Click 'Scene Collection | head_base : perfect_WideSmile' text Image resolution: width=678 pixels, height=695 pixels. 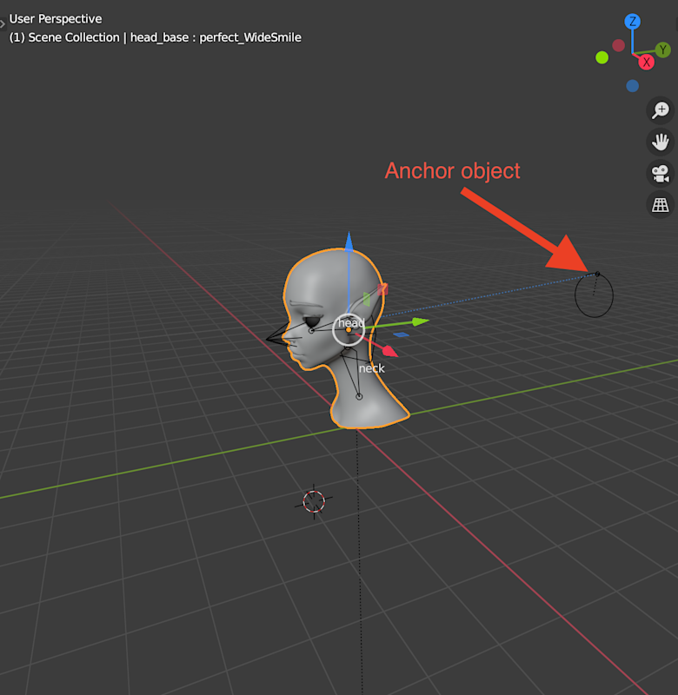(164, 37)
